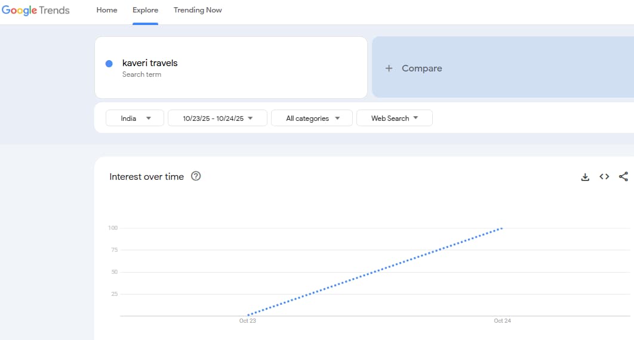634x340 pixels.
Task: Click the 50 value on the y-axis
Action: (x=115, y=272)
